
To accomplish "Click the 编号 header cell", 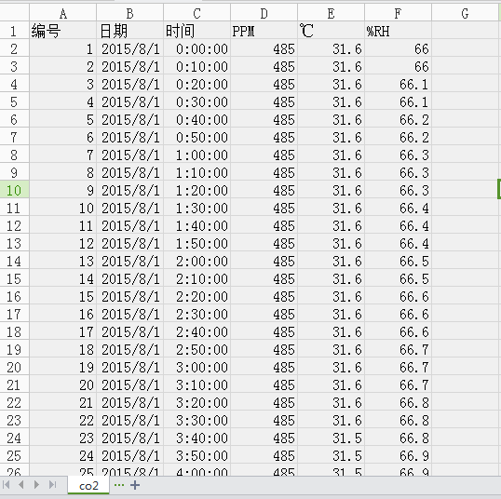I will click(x=63, y=31).
